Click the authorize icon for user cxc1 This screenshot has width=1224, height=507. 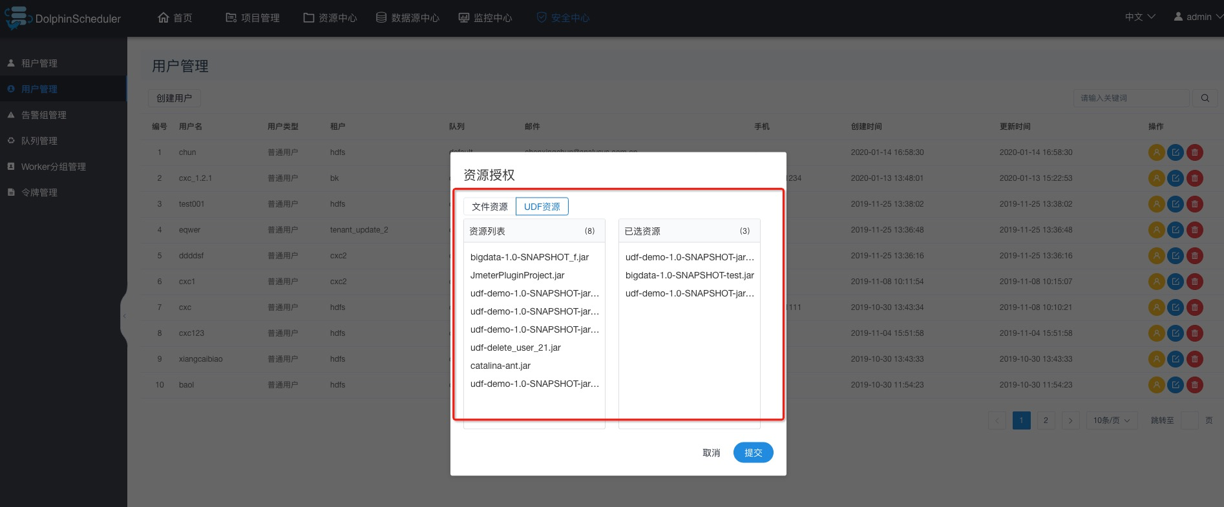[1156, 282]
